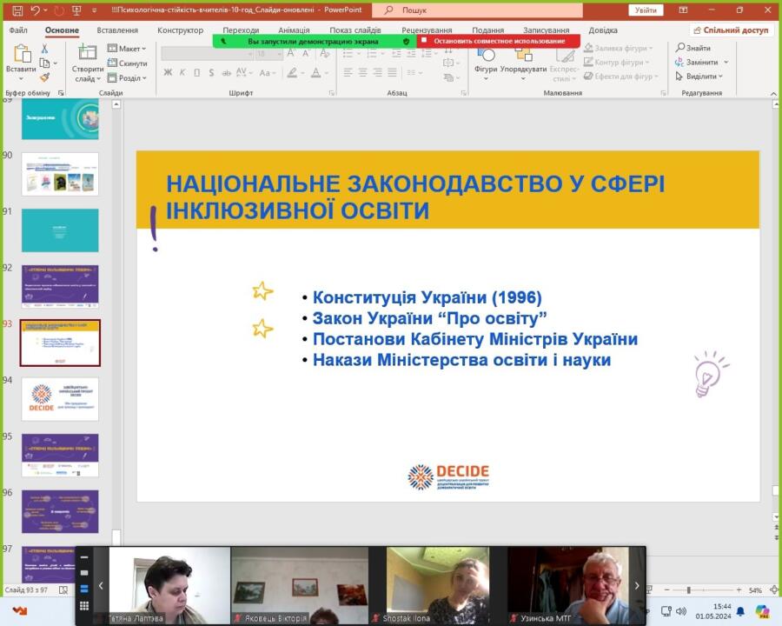Open the Подання tab

(487, 30)
